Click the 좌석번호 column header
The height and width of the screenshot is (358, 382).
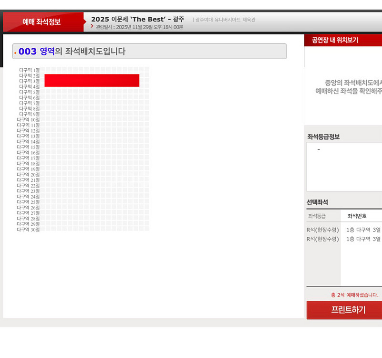[x=357, y=216]
